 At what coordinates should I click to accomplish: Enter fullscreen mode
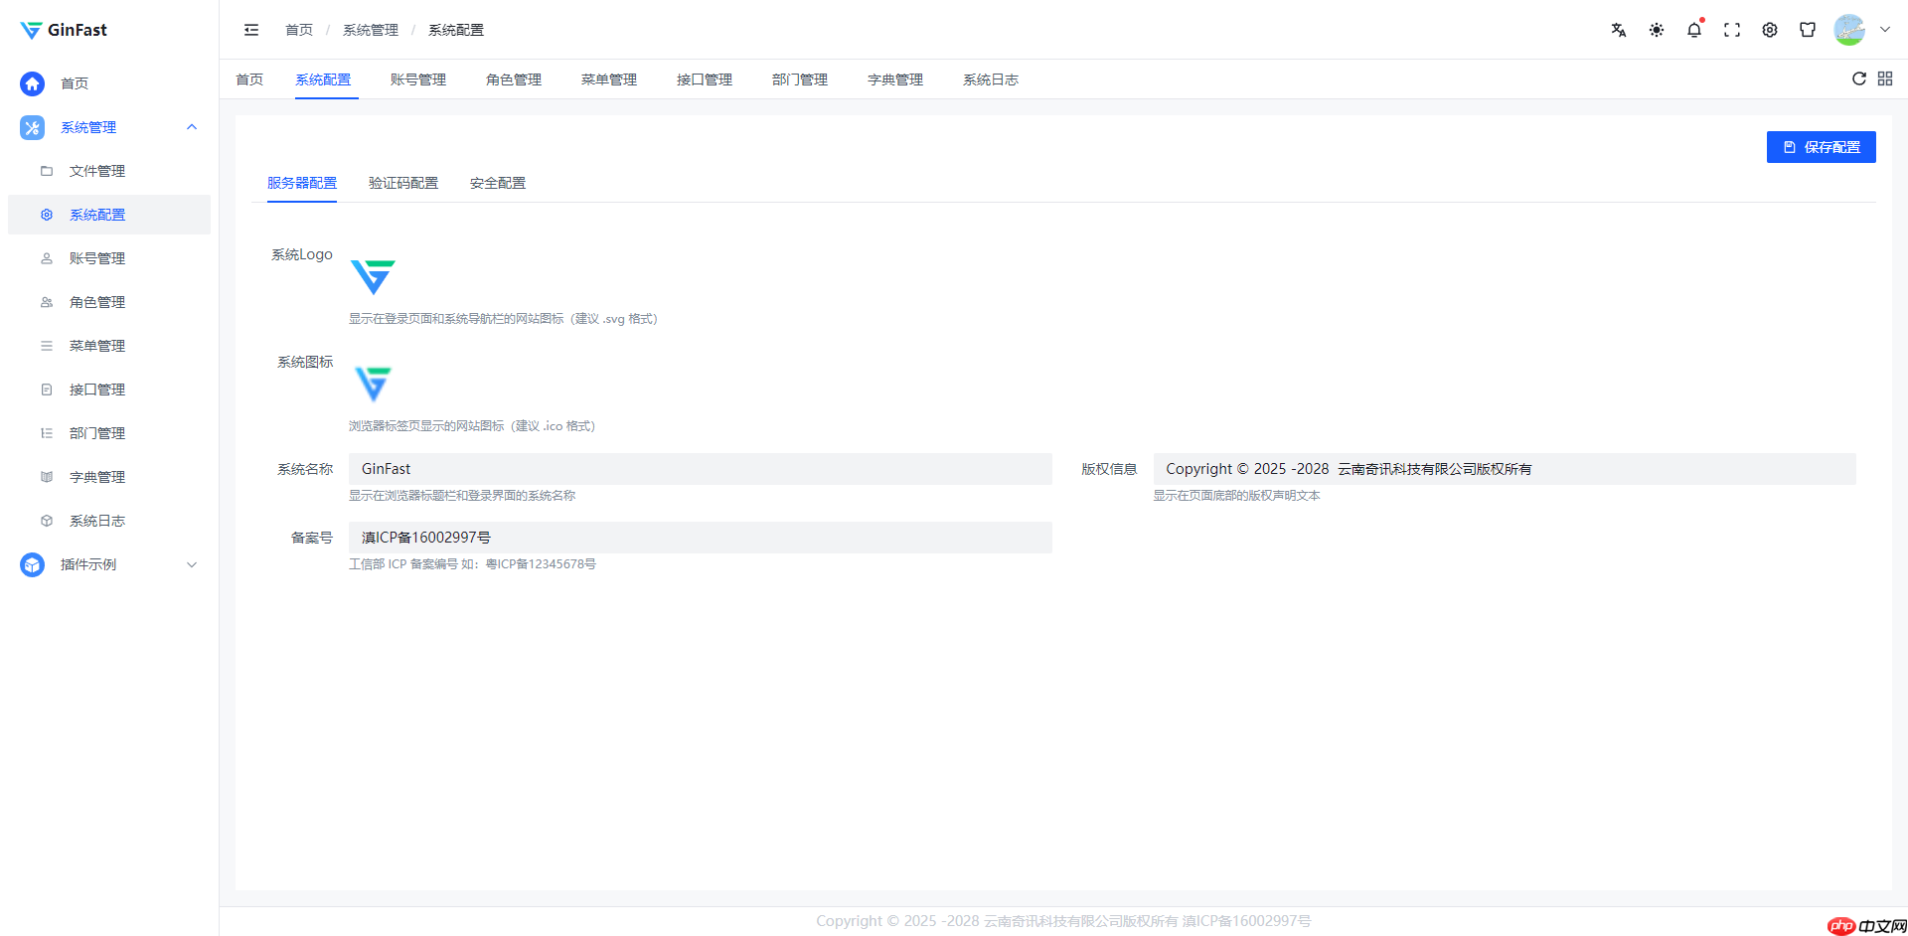tap(1731, 30)
